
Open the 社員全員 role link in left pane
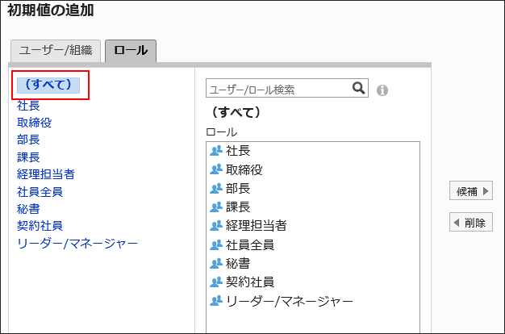pos(40,192)
